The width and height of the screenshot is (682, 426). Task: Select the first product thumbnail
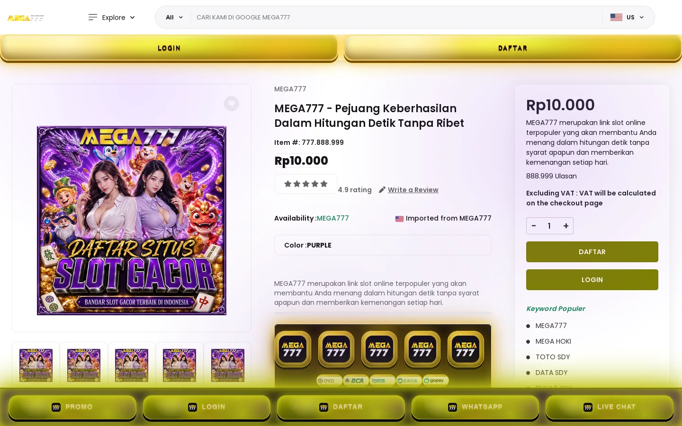click(36, 365)
